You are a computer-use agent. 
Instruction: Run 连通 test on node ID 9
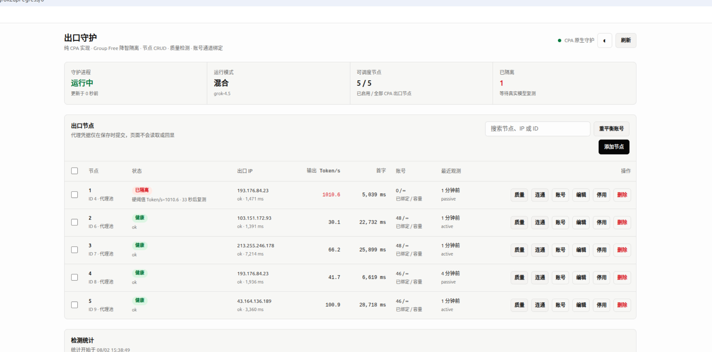pos(540,305)
